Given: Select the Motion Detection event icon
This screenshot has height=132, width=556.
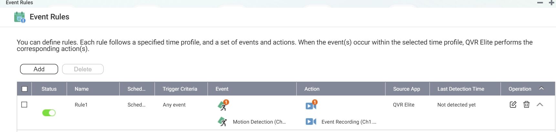Looking at the screenshot, I should click(x=222, y=122).
